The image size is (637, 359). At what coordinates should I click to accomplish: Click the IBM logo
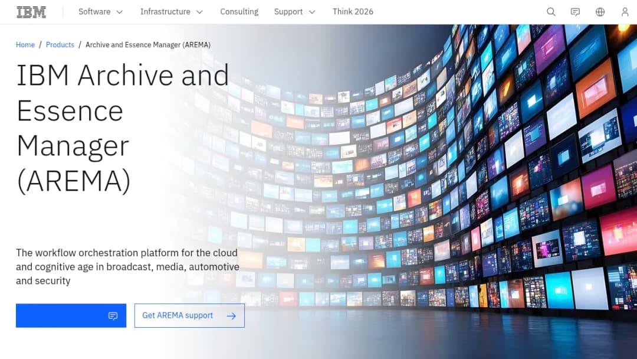[31, 12]
